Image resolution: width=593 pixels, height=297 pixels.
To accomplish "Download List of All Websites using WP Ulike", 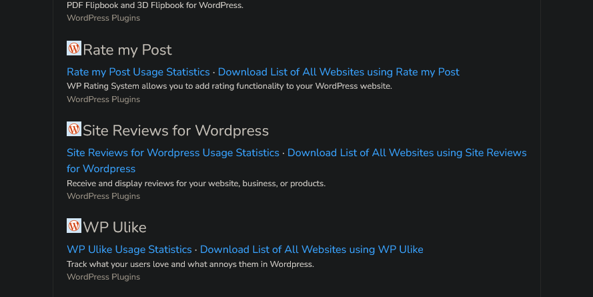I will [x=312, y=250].
